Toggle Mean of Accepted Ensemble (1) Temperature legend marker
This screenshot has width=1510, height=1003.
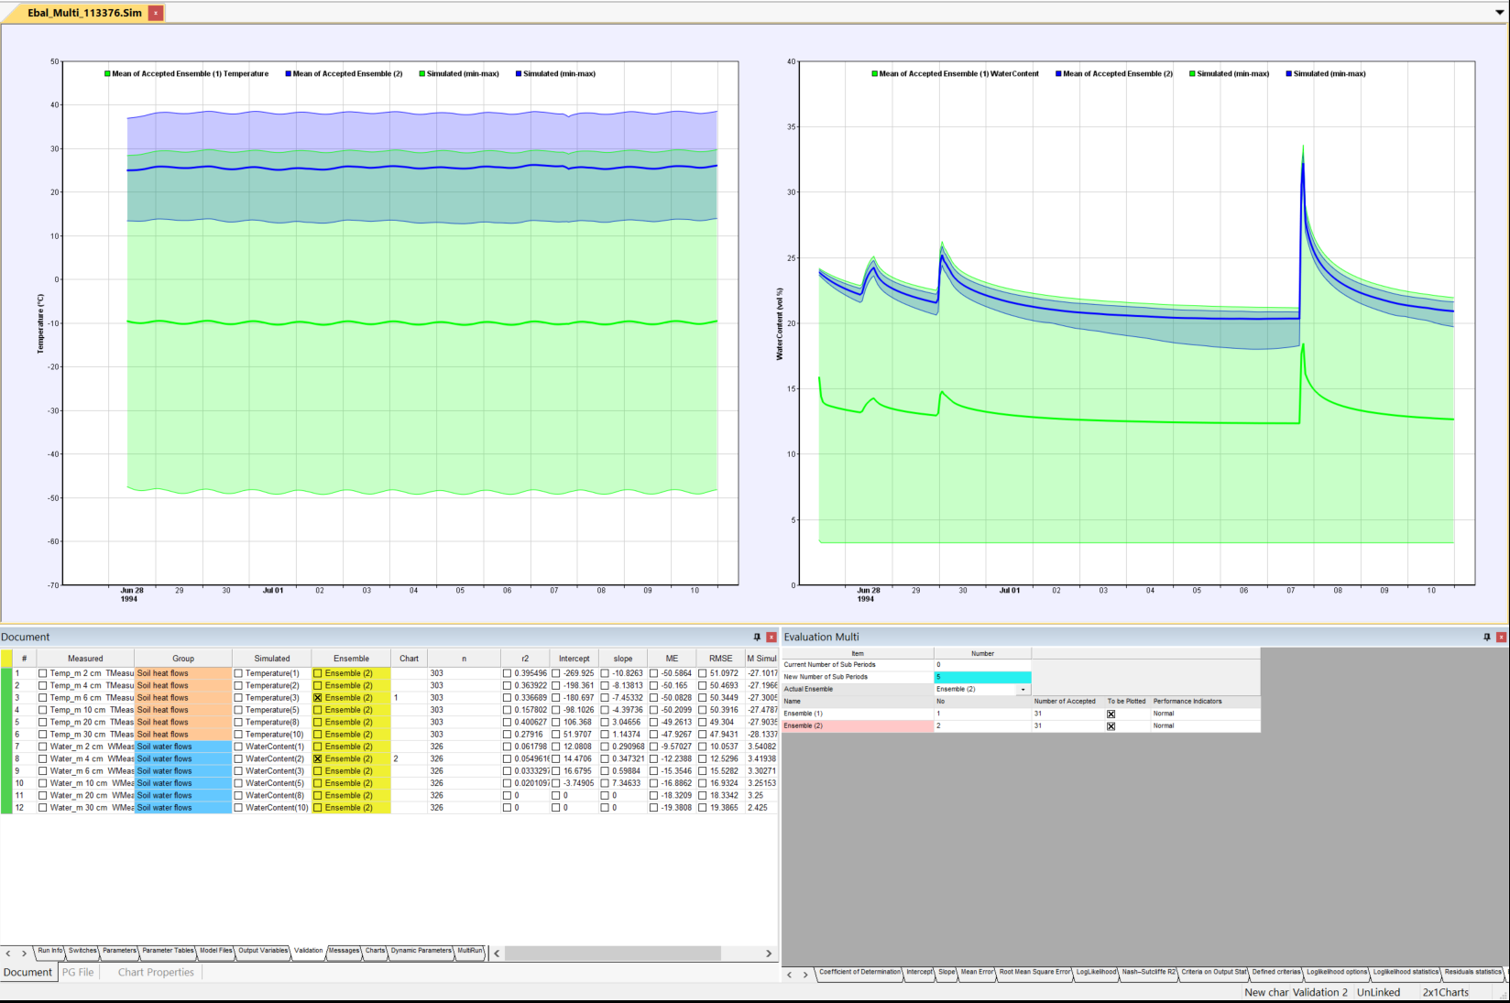point(107,73)
